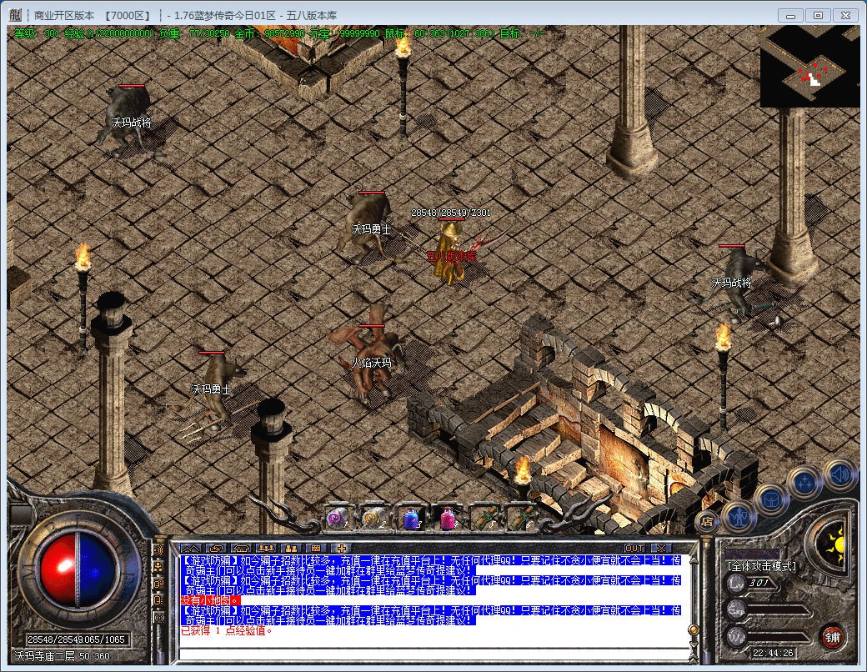Click the keyboard-style icon in chat toolbar

pyautogui.click(x=316, y=548)
